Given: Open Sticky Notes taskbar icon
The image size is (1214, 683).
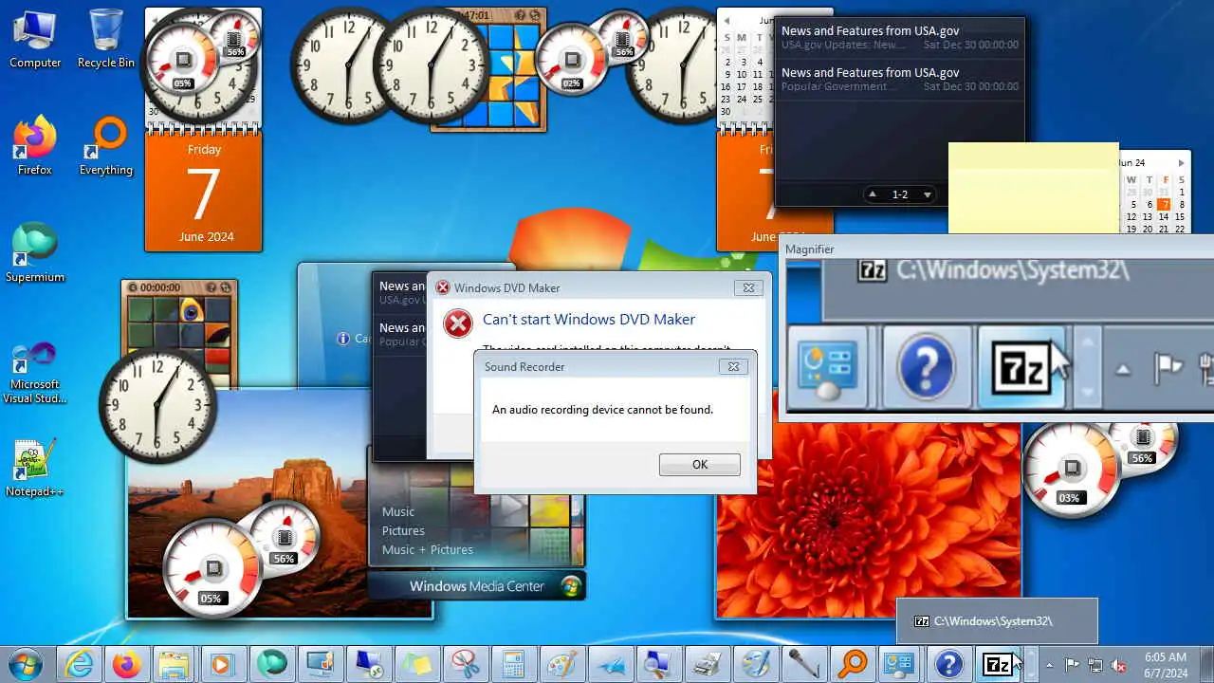Looking at the screenshot, I should point(416,664).
